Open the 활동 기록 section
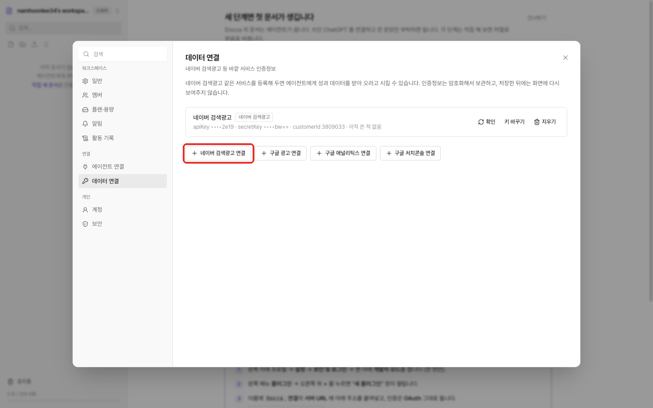 pyautogui.click(x=122, y=138)
